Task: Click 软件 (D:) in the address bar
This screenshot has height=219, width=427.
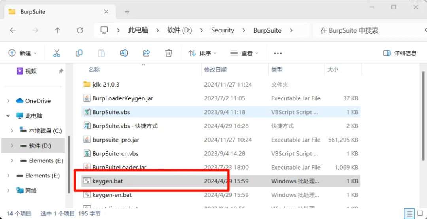Action: 179,30
